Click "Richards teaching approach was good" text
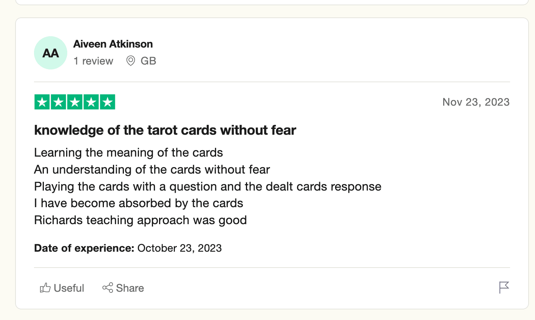 coord(140,220)
